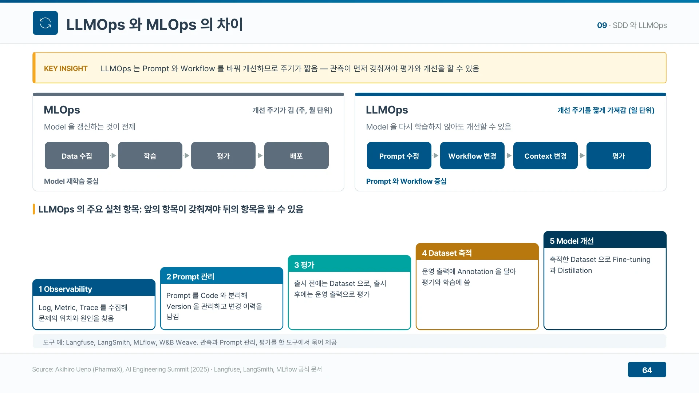Click the 'KEY INSIGHT' label
Screen dimensions: 699x393
[x=66, y=68]
